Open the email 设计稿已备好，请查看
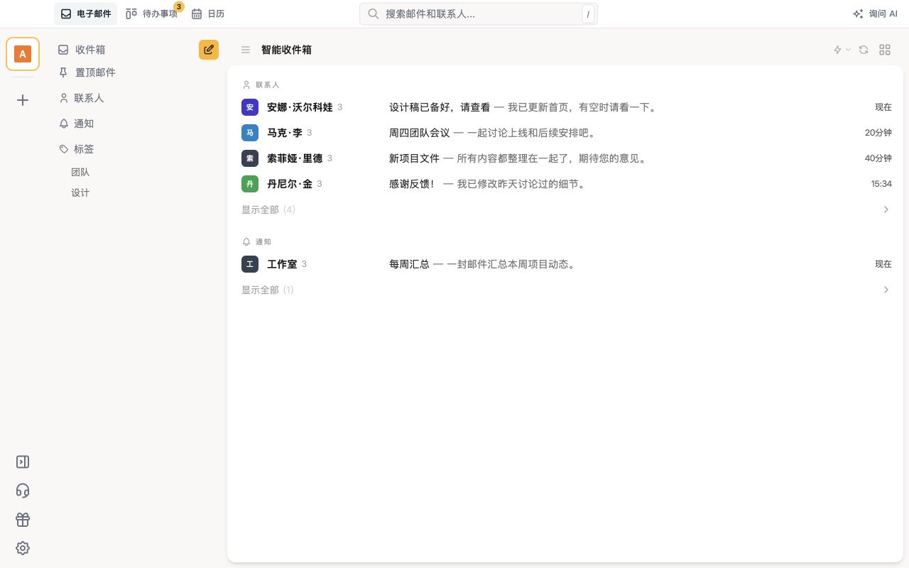909x568 pixels. (565, 107)
